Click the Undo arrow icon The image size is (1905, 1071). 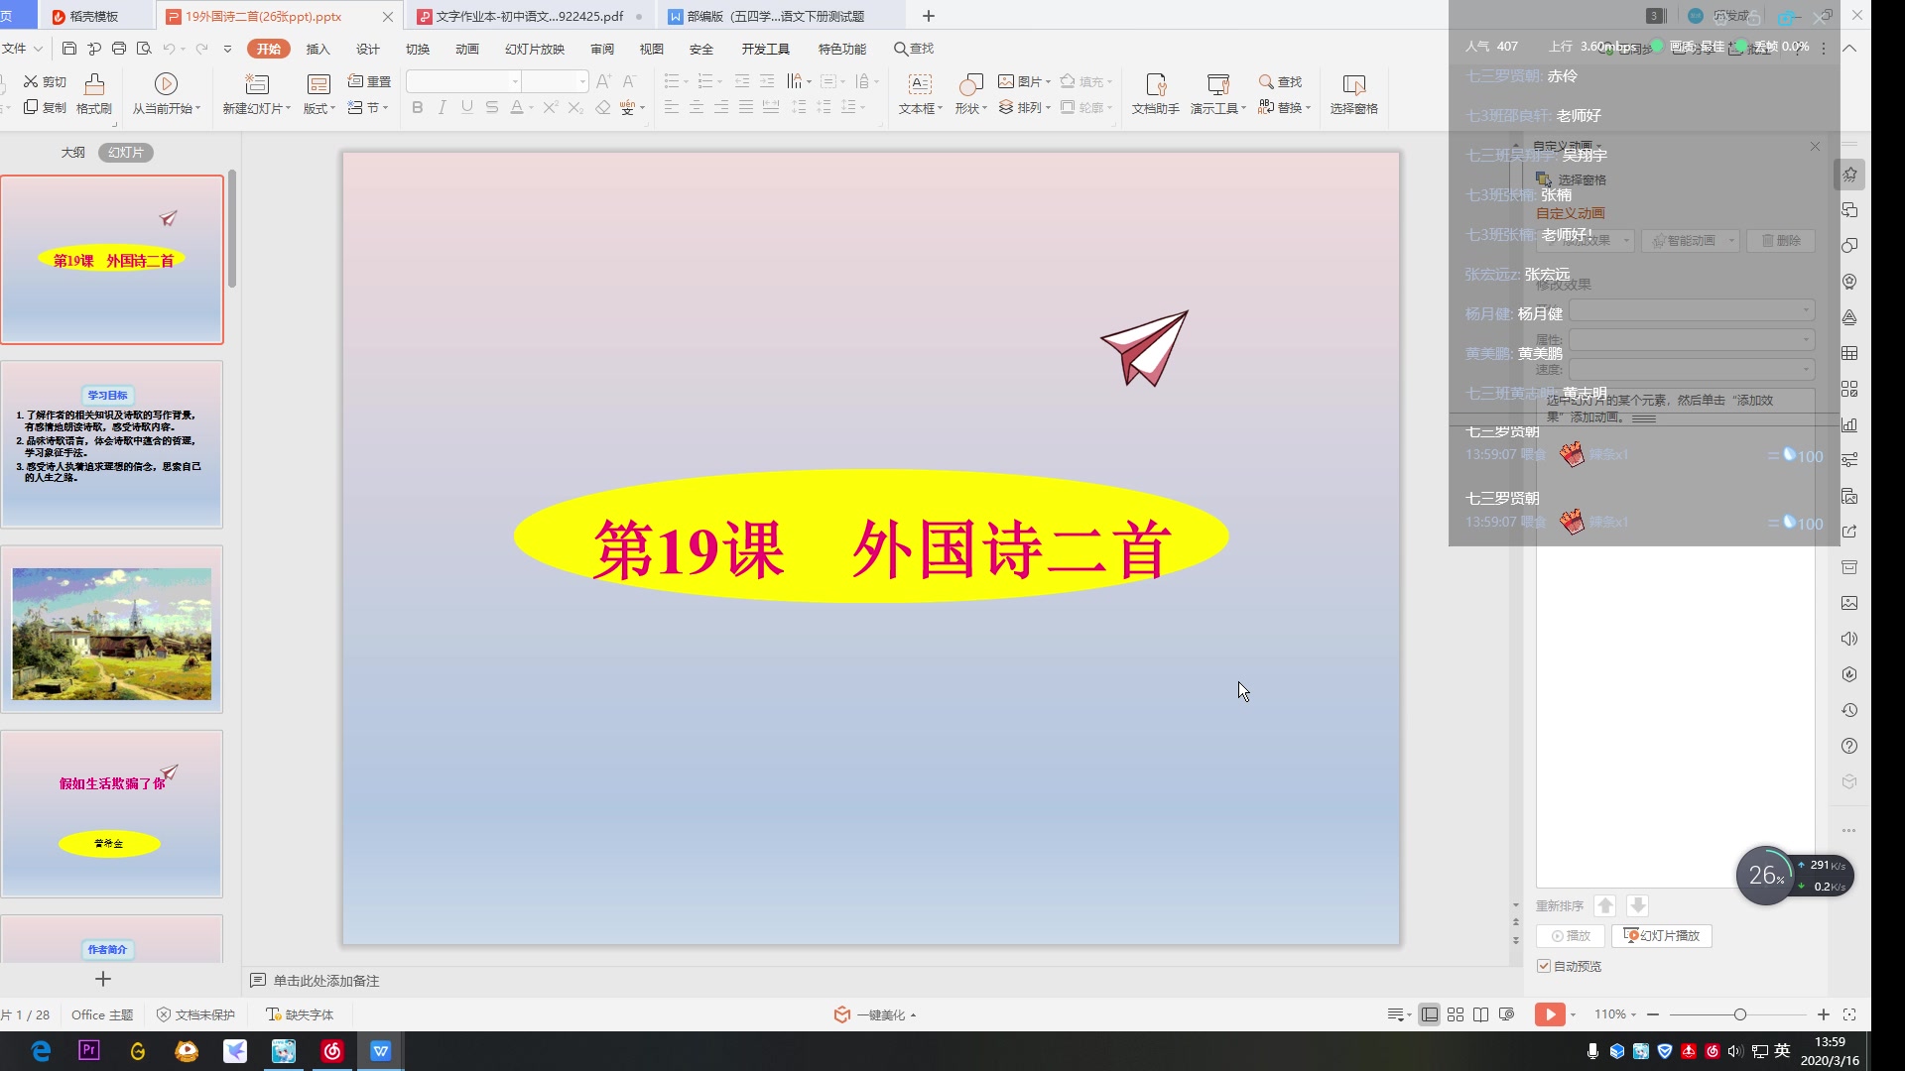[x=169, y=49]
